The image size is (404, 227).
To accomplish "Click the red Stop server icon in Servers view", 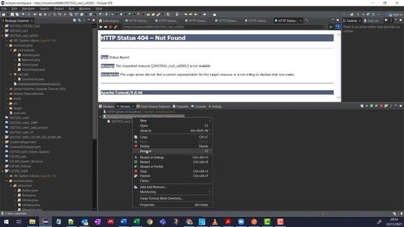I will (x=381, y=106).
